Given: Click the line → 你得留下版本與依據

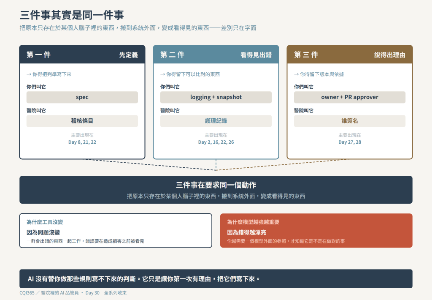Looking at the screenshot, I should tap(319, 74).
